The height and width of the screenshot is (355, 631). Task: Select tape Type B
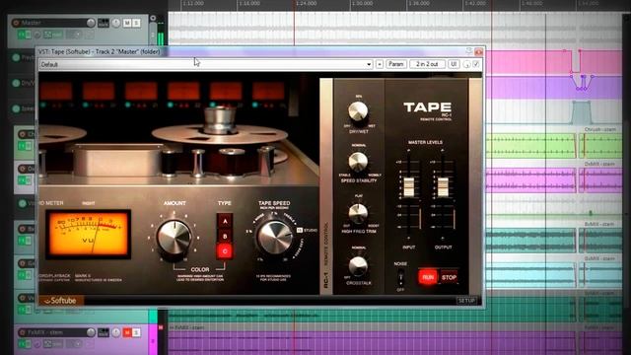[225, 237]
